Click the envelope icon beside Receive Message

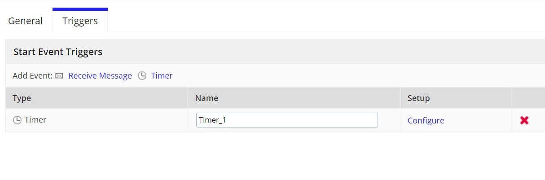[x=59, y=76]
